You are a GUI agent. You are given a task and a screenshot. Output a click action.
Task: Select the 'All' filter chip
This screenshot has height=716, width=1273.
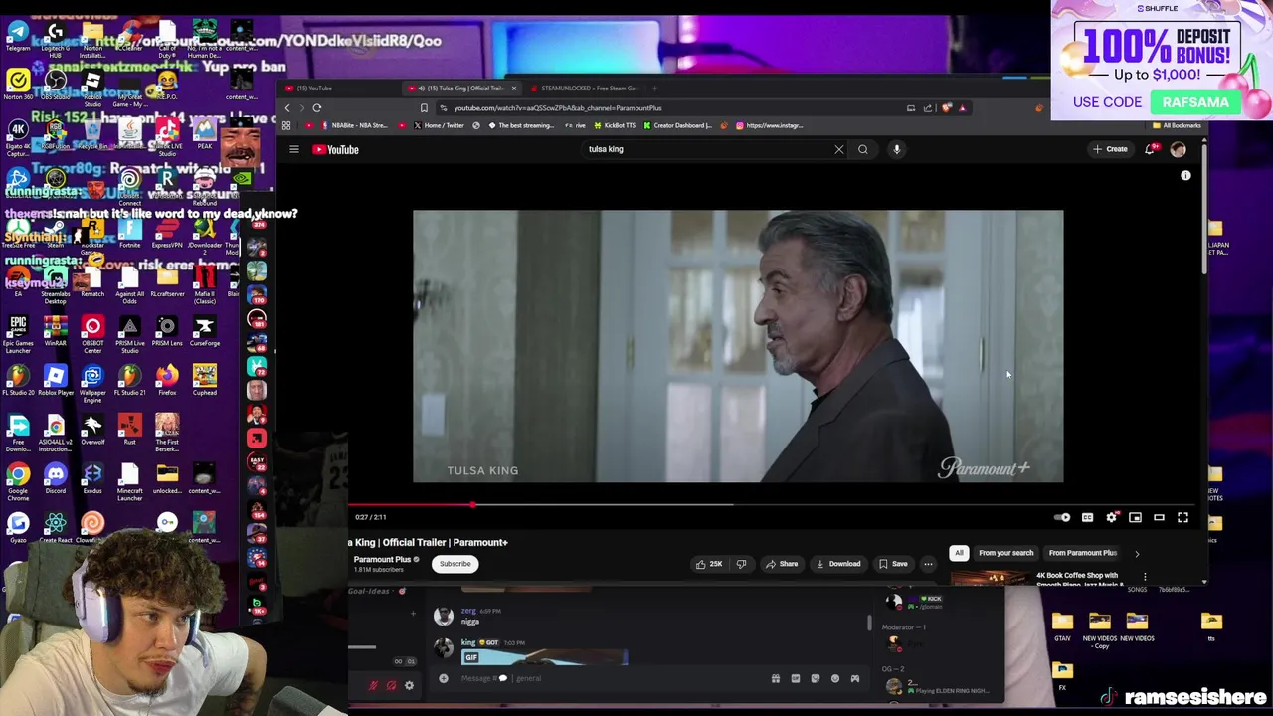[x=959, y=553]
